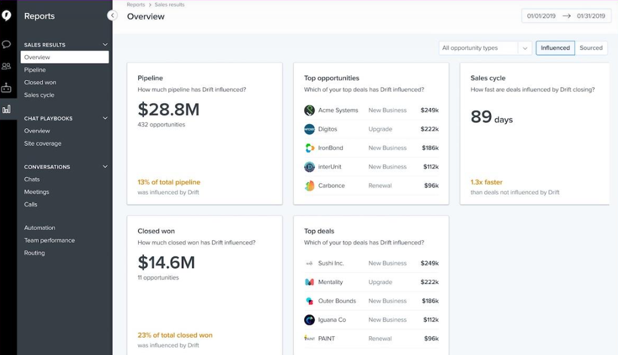This screenshot has height=355, width=618.
Task: Open the chat bubble icon in left rail
Action: pyautogui.click(x=6, y=44)
